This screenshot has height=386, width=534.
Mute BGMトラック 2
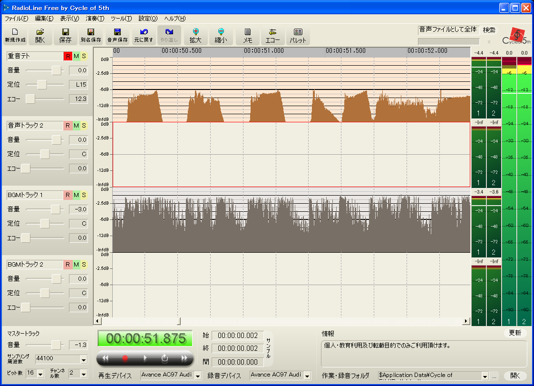(76, 265)
